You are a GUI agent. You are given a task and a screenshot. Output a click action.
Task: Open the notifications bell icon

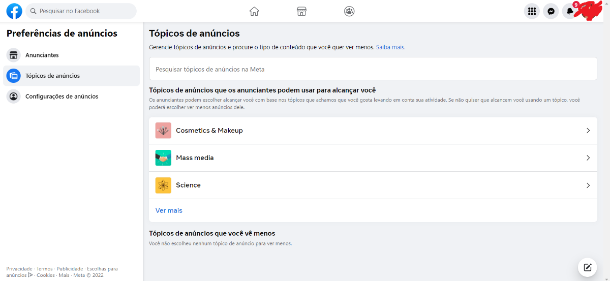tap(570, 11)
